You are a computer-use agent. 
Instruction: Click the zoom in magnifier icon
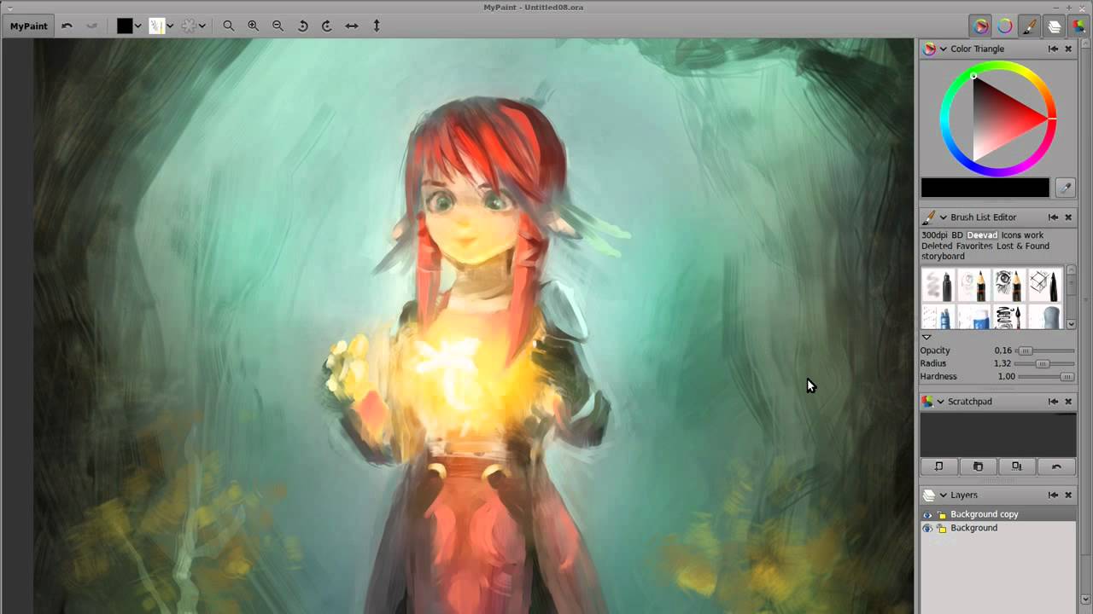click(254, 26)
